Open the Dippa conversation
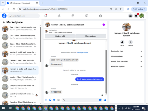This screenshot has width=148, height=111. (20, 45)
